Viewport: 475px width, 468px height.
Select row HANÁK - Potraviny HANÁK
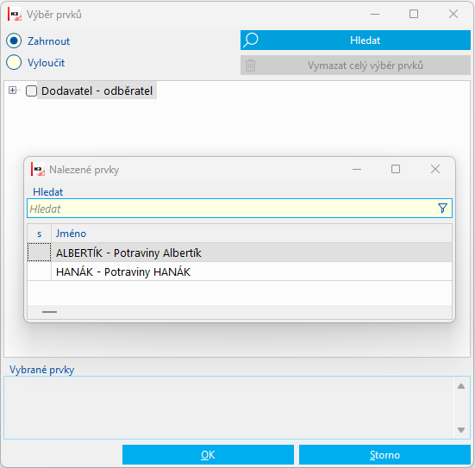pyautogui.click(x=240, y=271)
